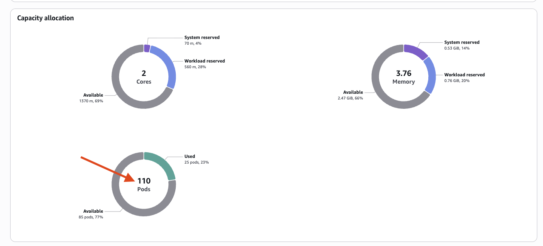This screenshot has width=543, height=246.
Task: Click the Capacity allocation heading
Action: point(46,18)
